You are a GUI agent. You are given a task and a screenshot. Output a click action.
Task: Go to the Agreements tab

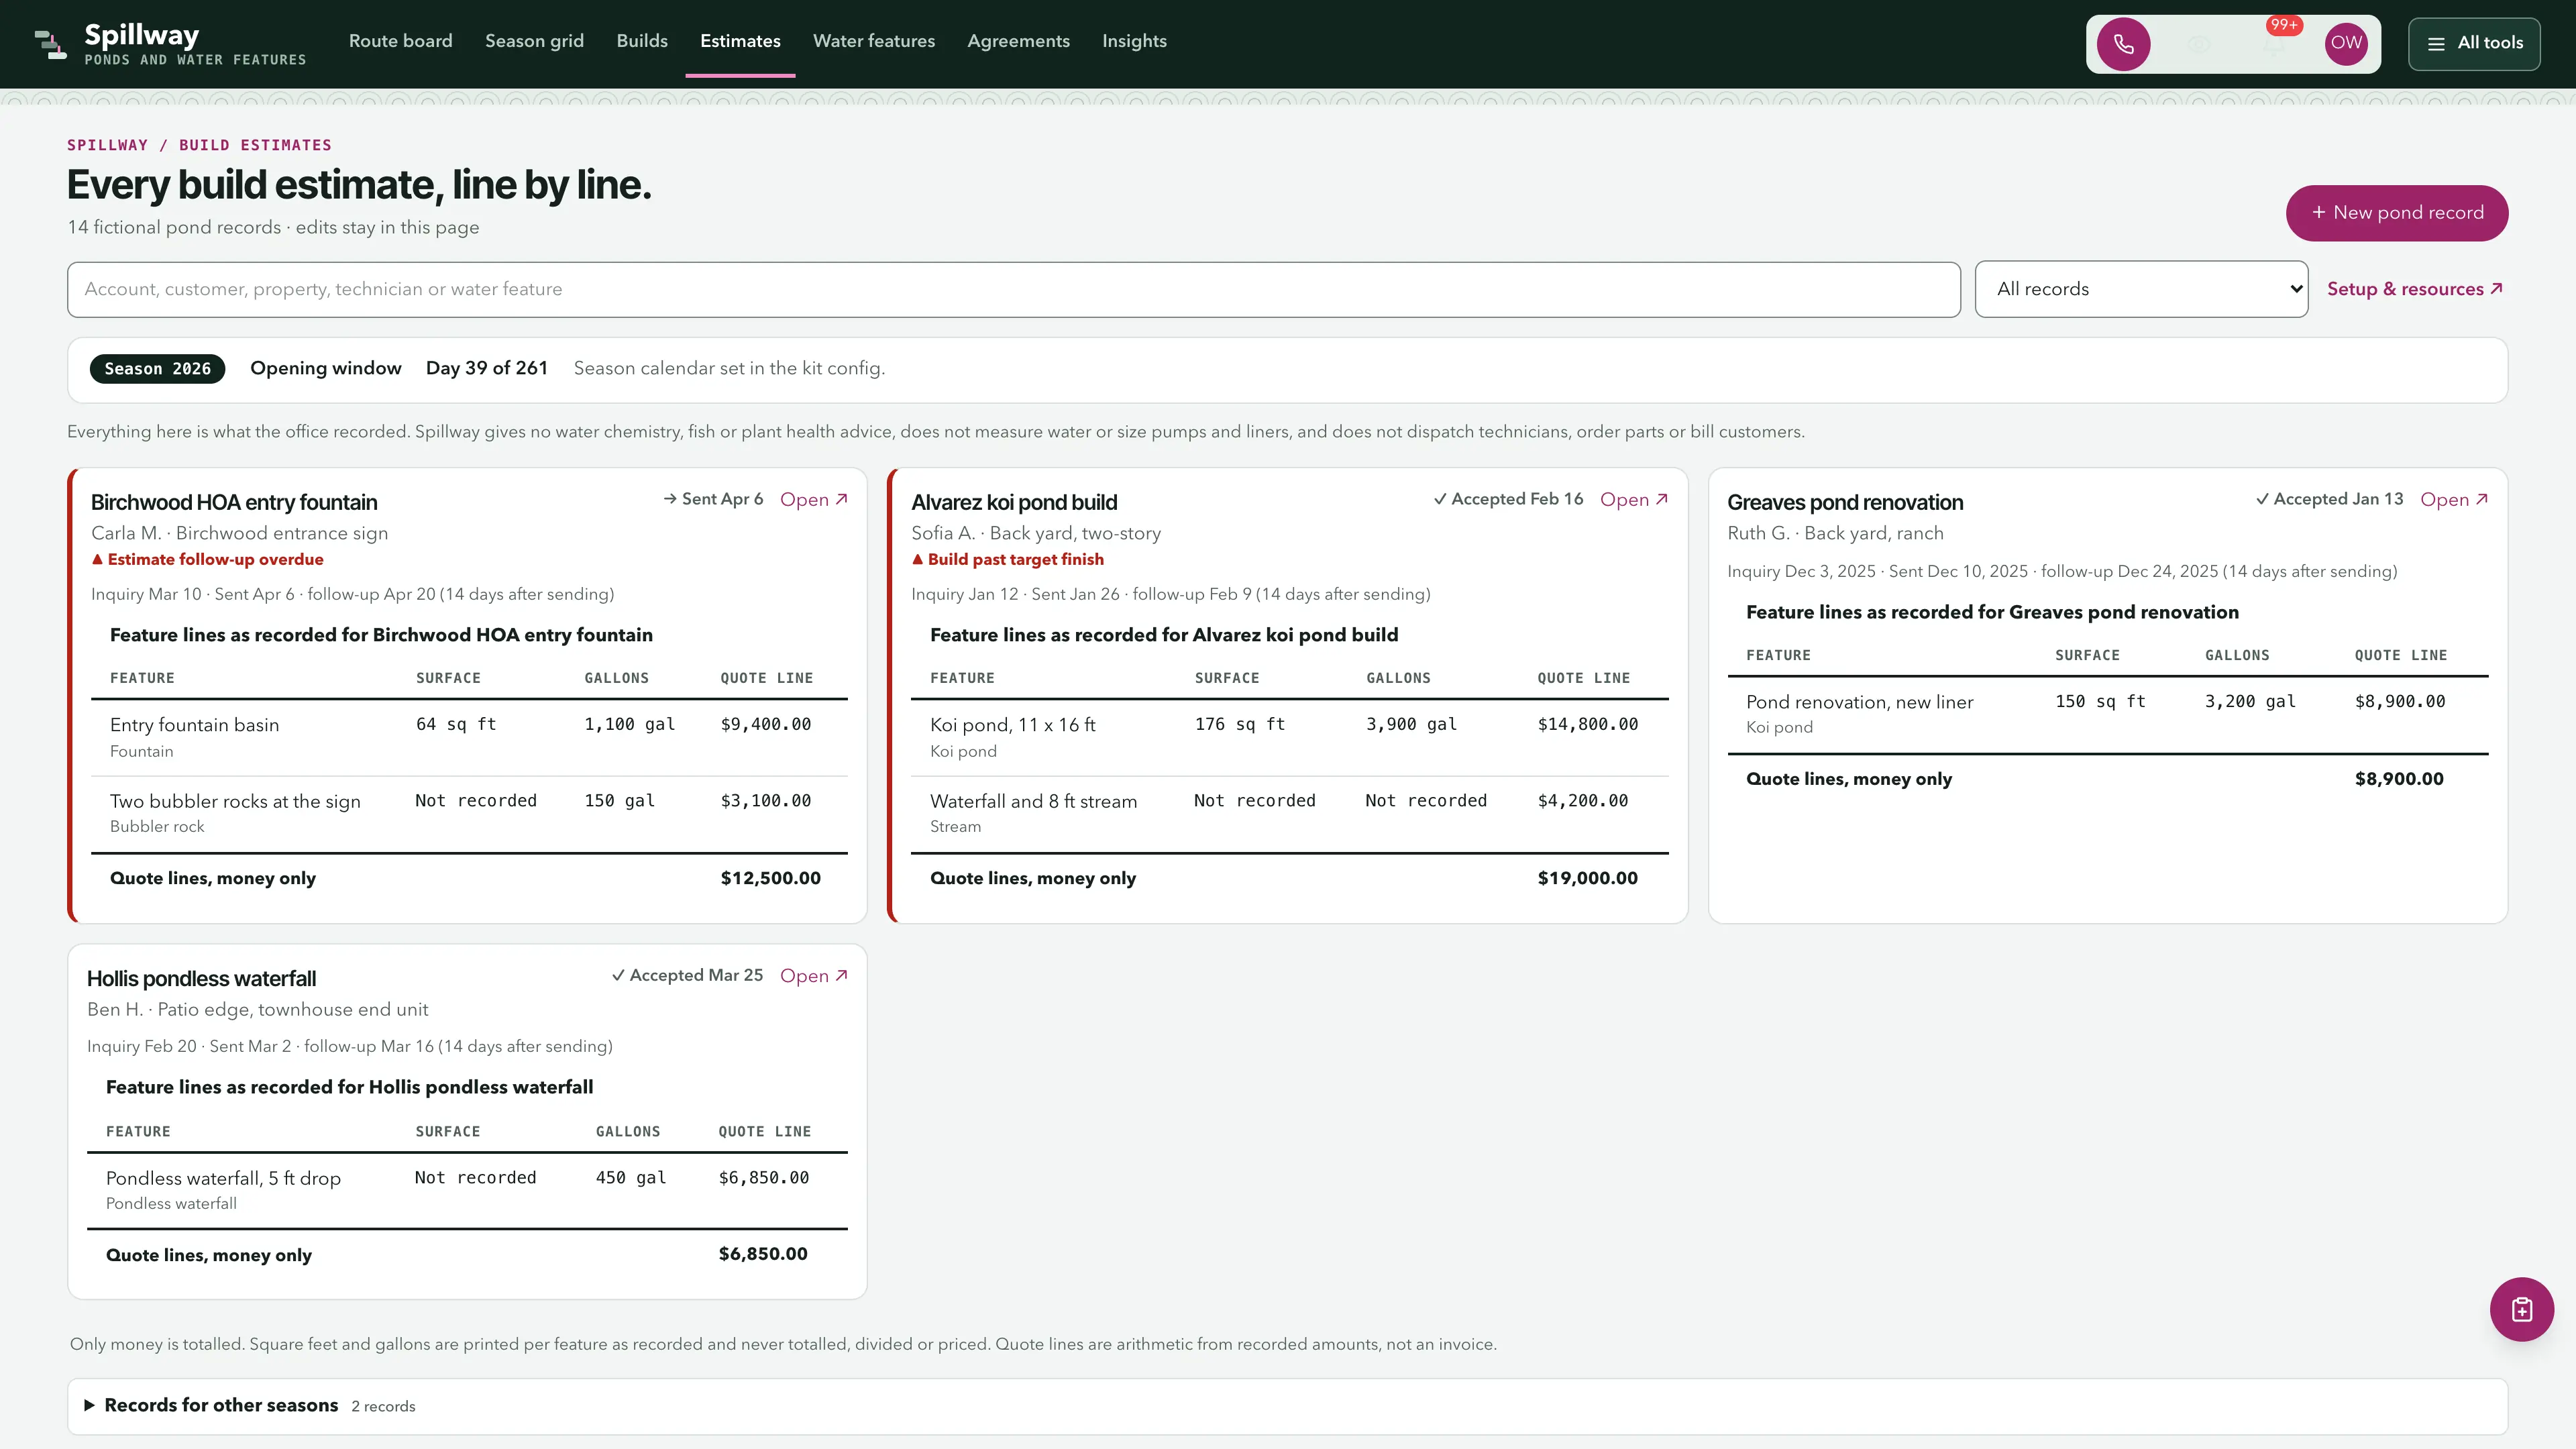(x=1018, y=41)
